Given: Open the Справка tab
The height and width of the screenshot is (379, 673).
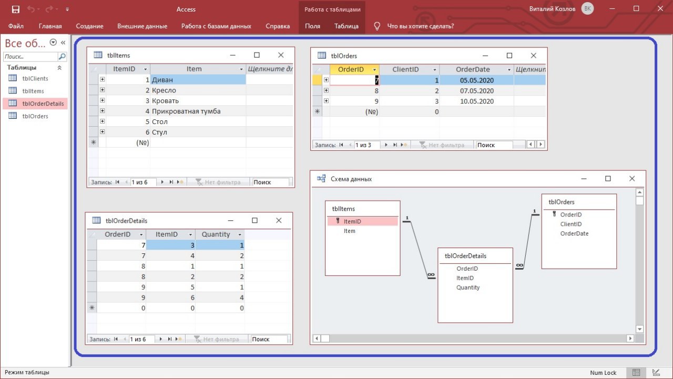Looking at the screenshot, I should pyautogui.click(x=278, y=26).
